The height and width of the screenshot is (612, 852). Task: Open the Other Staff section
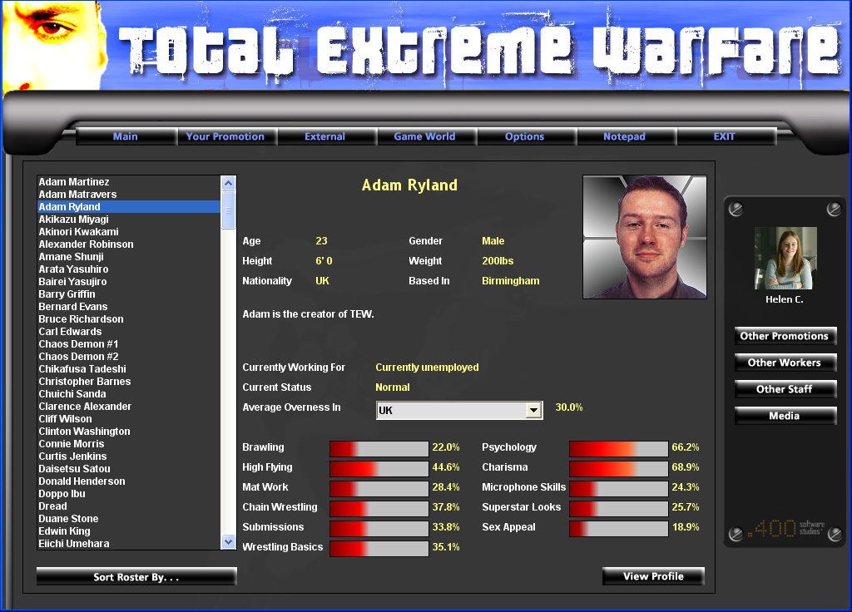click(785, 389)
